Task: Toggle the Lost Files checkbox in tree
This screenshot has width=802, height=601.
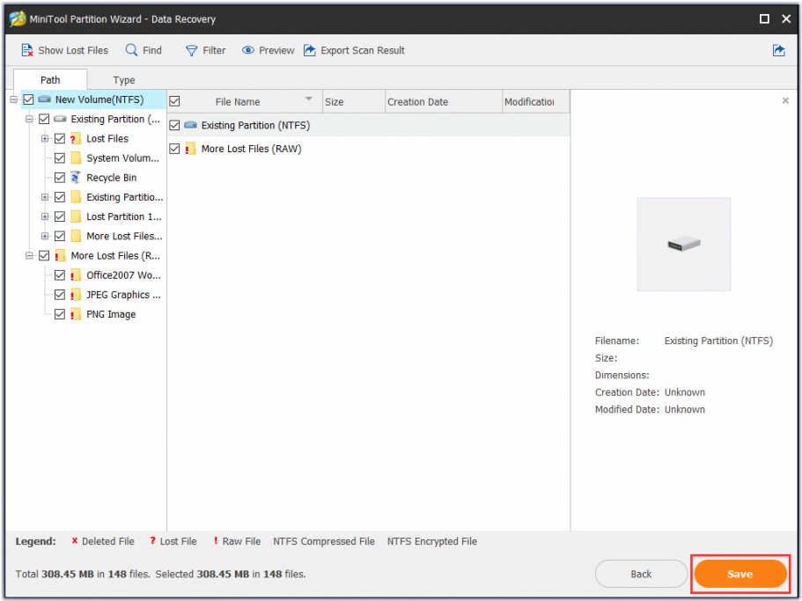Action: pyautogui.click(x=60, y=138)
